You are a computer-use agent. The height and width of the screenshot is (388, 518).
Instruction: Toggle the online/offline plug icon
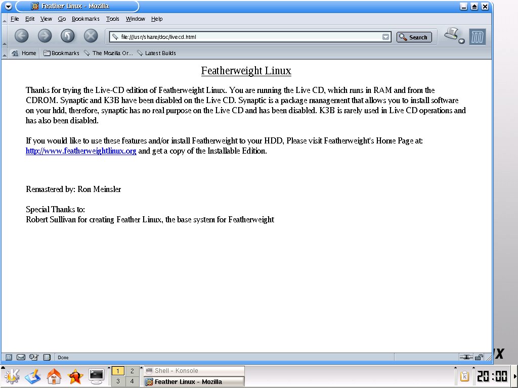[x=466, y=357]
